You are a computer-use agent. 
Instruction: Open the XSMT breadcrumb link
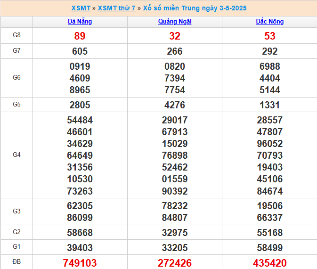coord(81,8)
